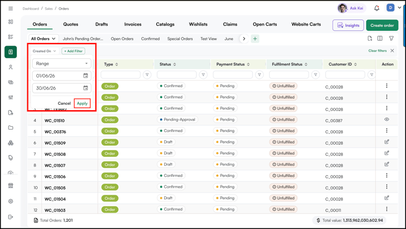Viewport: 406px width, 229px height.
Task: Open calendar for start date 01/06/26
Action: 85,76
